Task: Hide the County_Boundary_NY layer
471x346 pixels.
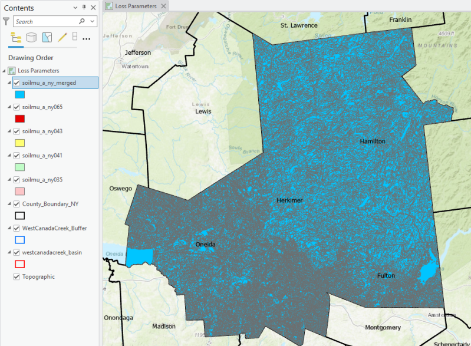Action: 17,204
